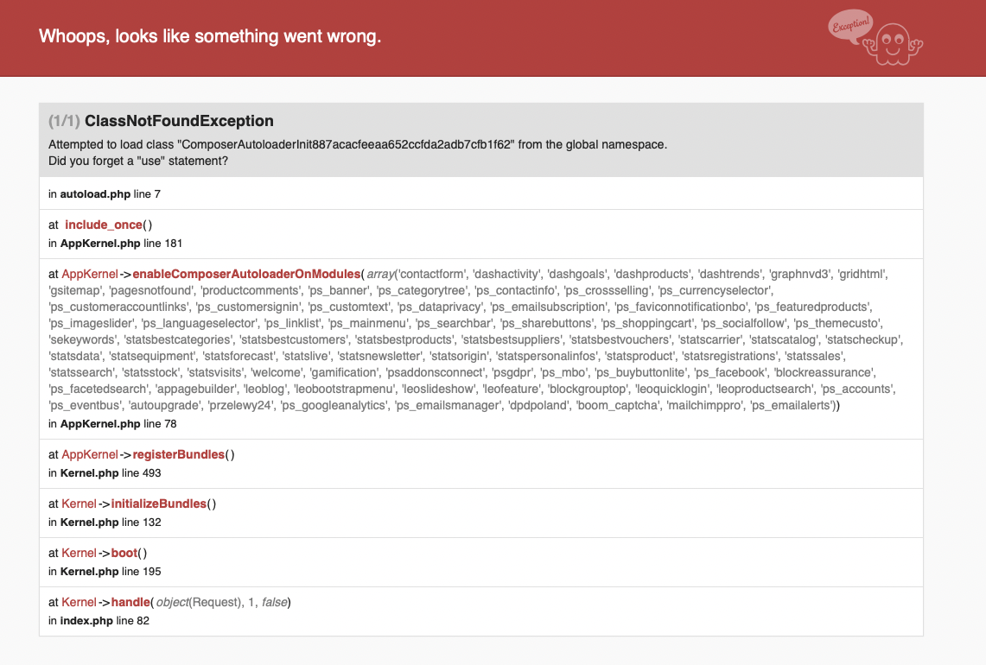Click the Kernel class before initializeBundles

coord(80,503)
